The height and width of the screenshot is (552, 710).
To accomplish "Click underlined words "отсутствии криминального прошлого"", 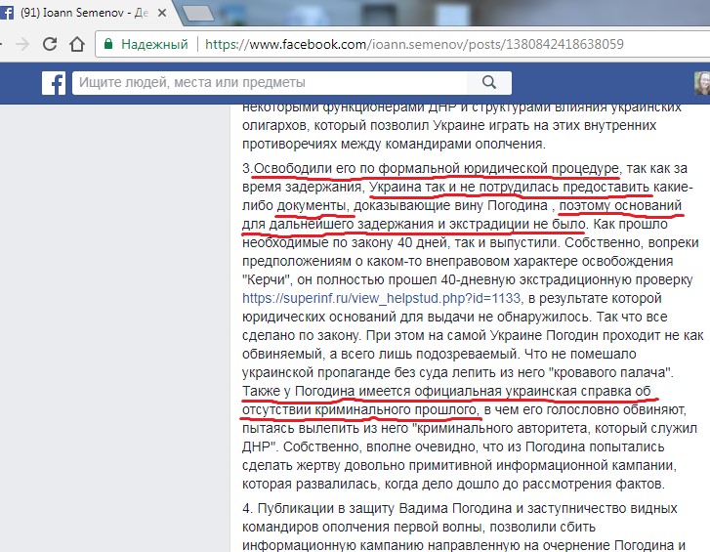I will (359, 409).
